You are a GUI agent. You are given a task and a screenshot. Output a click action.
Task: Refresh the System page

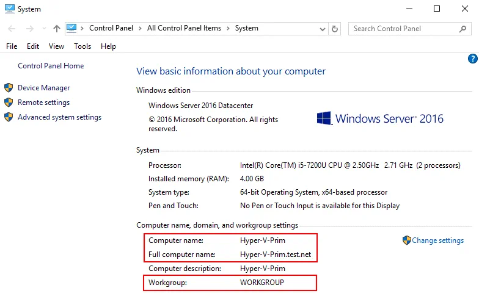[335, 29]
